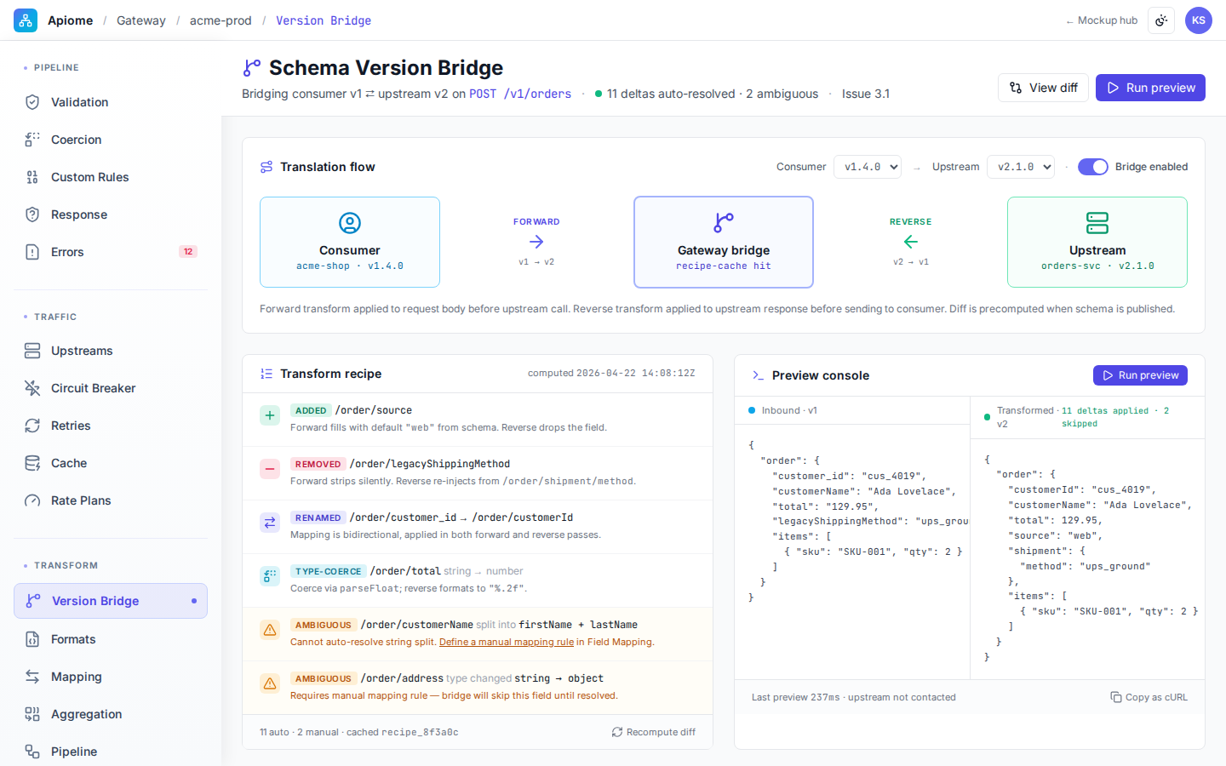Open the KS user avatar
Image resolution: width=1226 pixels, height=766 pixels.
point(1199,20)
